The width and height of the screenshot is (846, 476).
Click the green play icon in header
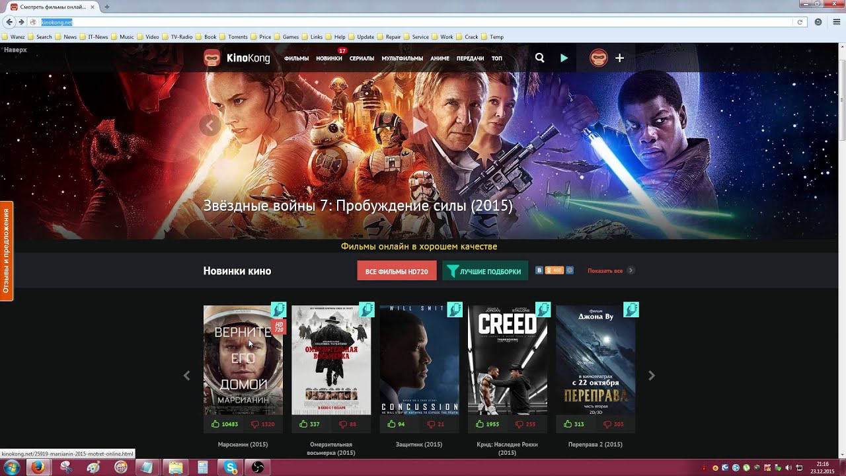click(564, 58)
